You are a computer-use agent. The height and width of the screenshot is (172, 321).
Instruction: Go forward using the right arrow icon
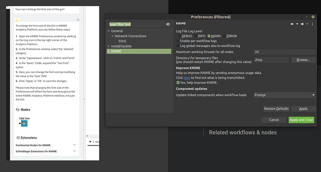click(302, 24)
